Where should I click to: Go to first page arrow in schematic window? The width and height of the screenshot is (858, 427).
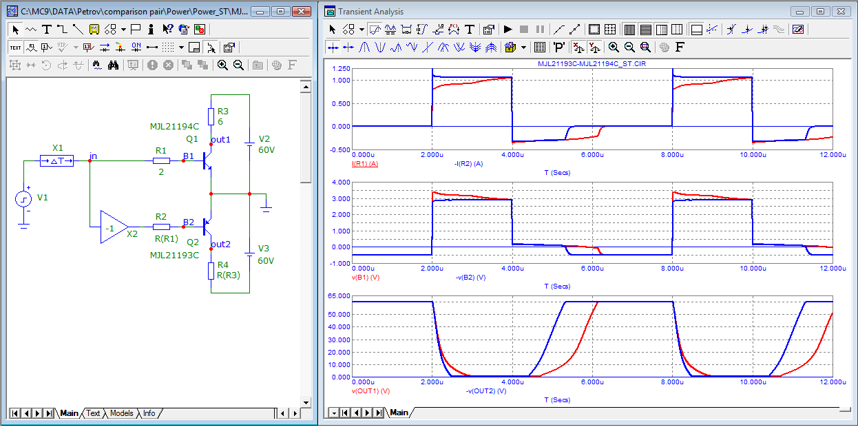point(15,413)
